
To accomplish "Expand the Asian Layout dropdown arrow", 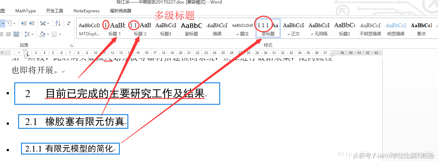I will coord(48,23).
